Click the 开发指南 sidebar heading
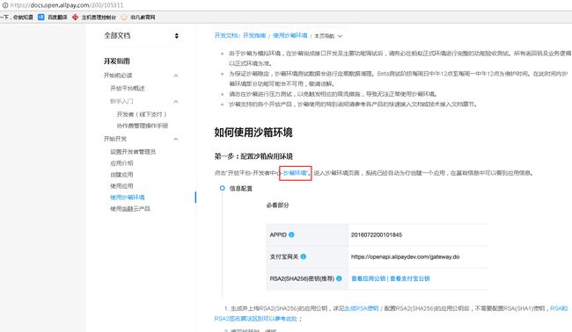 pyautogui.click(x=117, y=61)
